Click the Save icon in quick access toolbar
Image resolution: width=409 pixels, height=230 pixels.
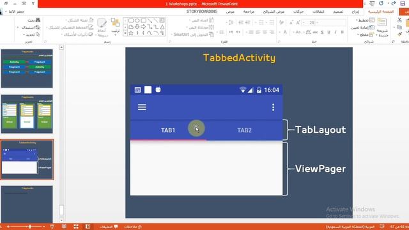pos(403,3)
